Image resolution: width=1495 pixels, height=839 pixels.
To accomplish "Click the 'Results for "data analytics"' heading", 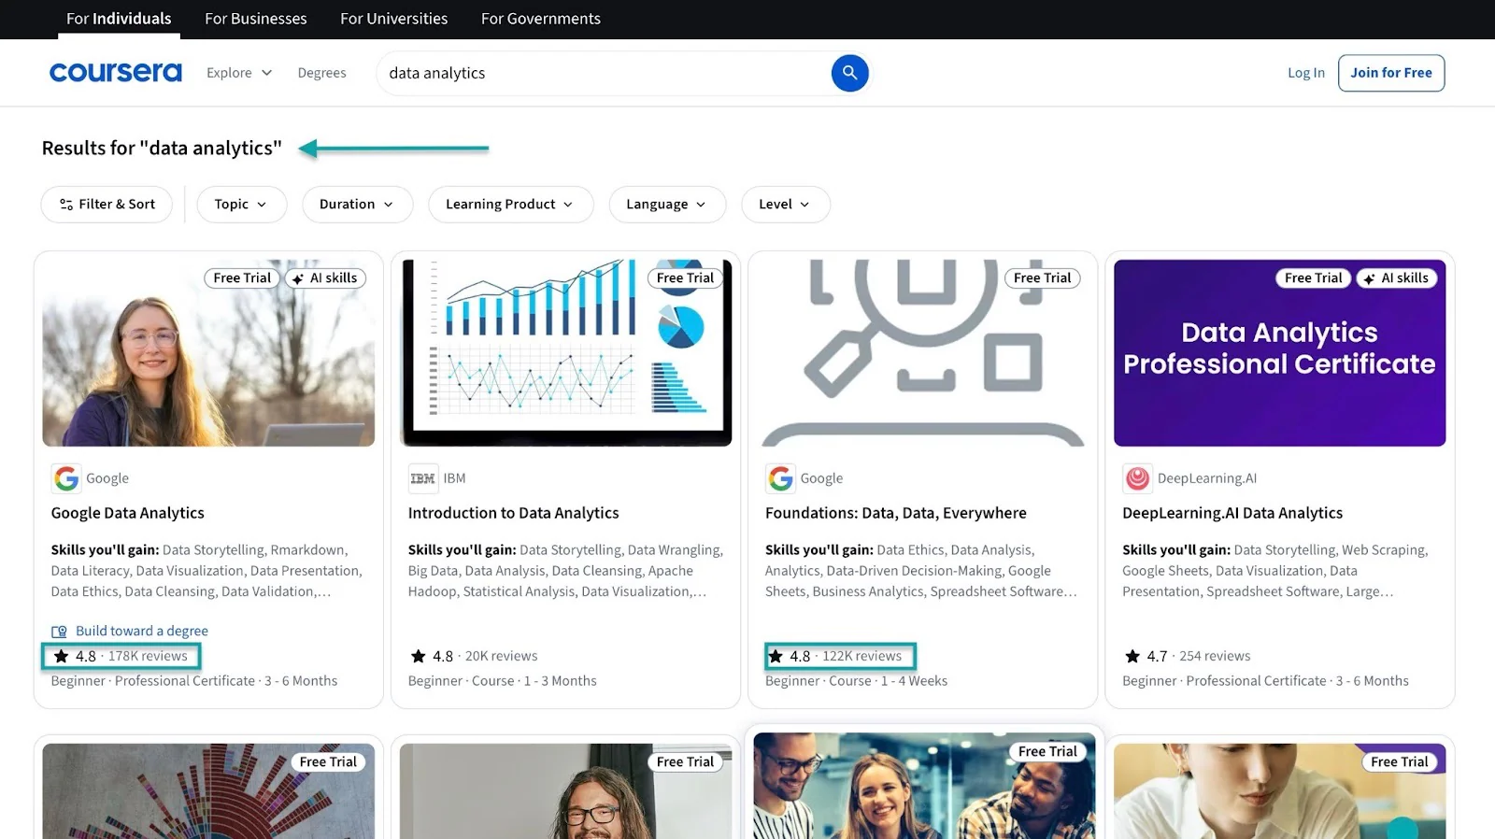I will pos(162,149).
